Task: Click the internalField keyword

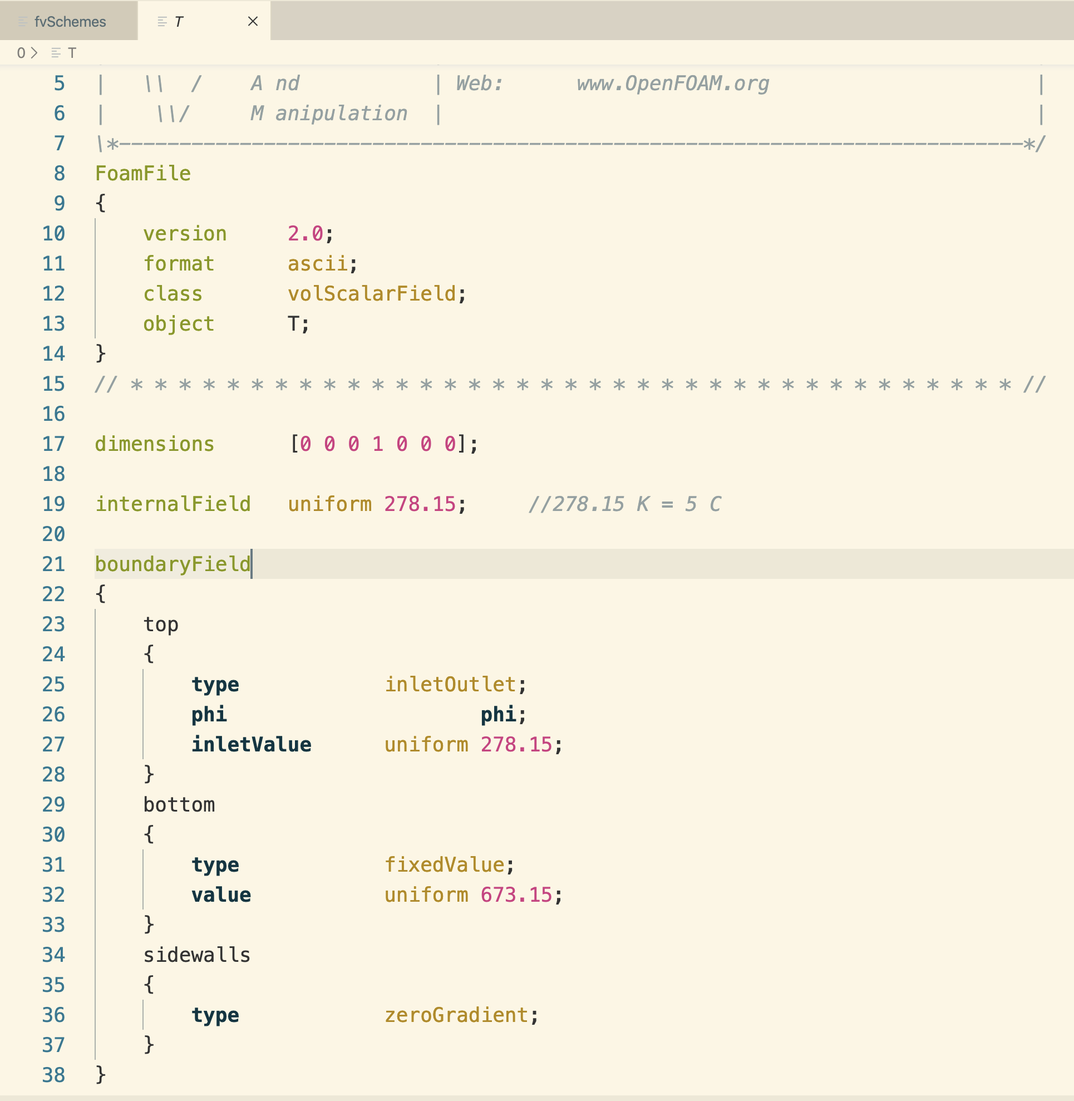Action: [x=173, y=504]
